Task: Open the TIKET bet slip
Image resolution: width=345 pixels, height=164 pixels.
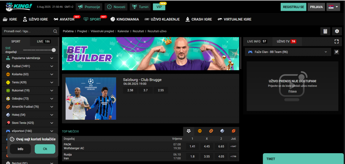Action: (x=304, y=159)
